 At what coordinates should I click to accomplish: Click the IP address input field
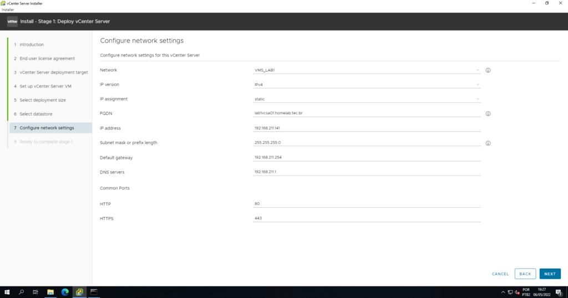coord(367,128)
